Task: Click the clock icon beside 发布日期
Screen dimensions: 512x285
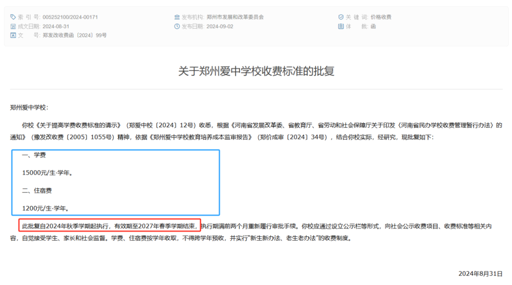Action: click(177, 27)
